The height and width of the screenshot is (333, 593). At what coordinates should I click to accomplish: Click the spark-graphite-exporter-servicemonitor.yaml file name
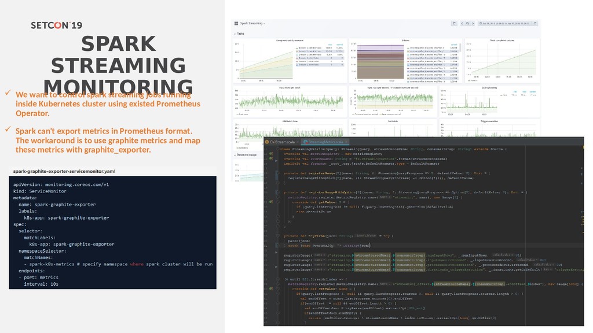64,171
